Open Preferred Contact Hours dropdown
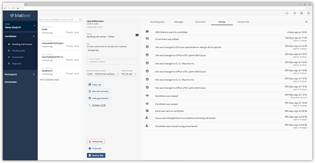 [x=103, y=74]
